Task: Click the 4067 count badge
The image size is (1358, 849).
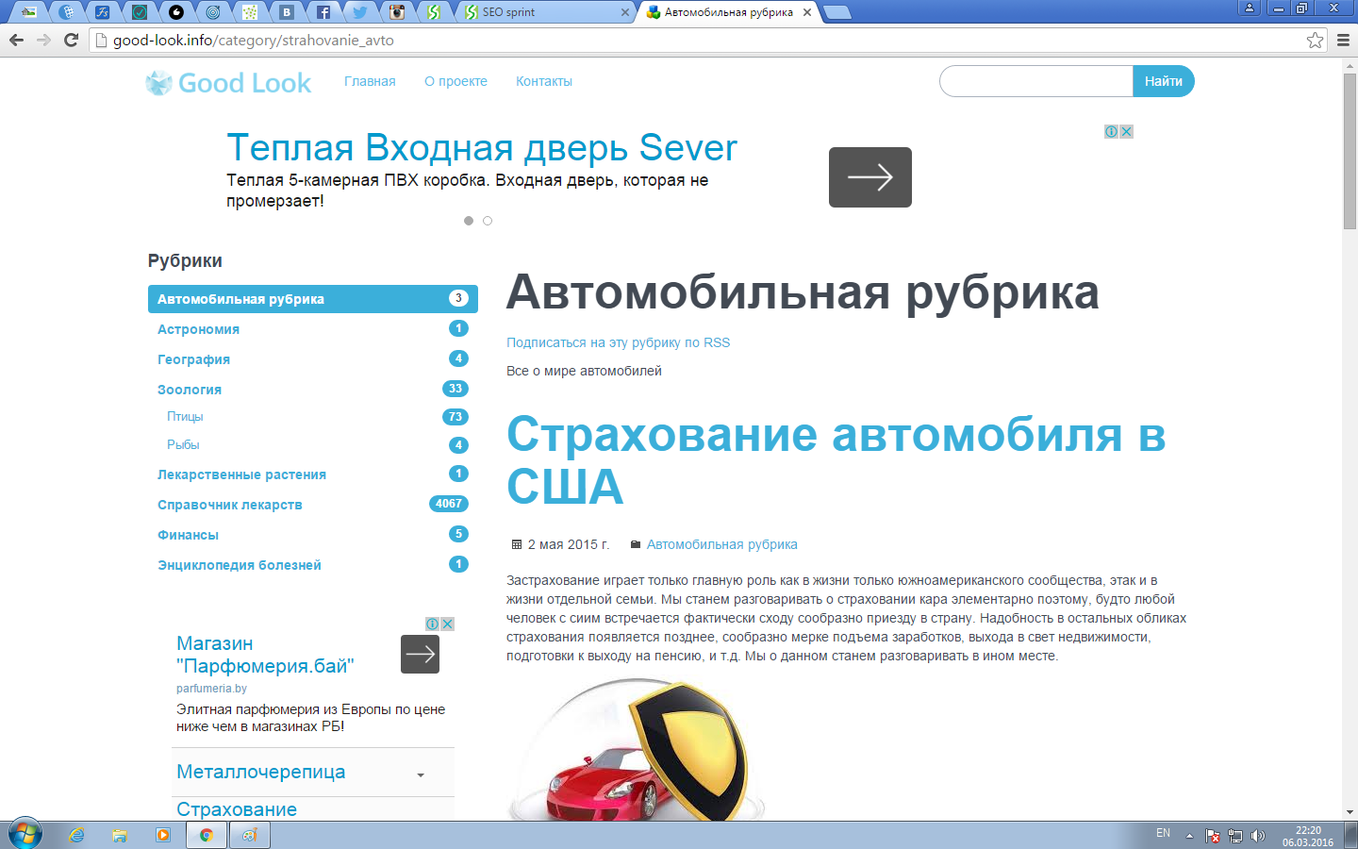Action: pos(449,504)
